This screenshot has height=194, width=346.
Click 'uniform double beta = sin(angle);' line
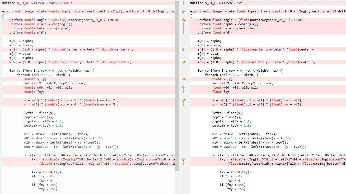40,28
